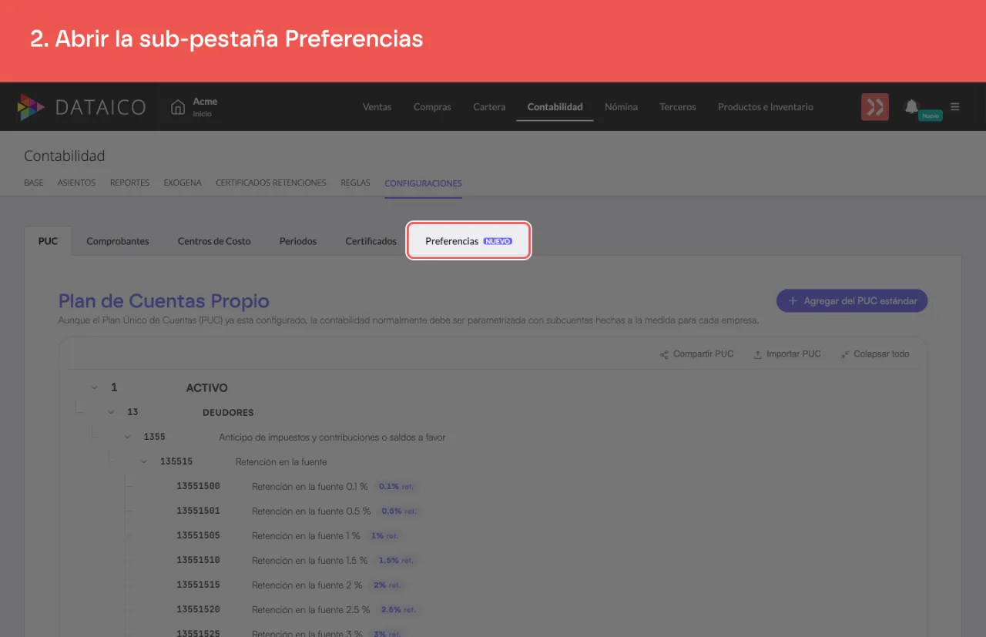The height and width of the screenshot is (637, 986).
Task: Click Agregar del PUC estándar button
Action: [x=852, y=301]
